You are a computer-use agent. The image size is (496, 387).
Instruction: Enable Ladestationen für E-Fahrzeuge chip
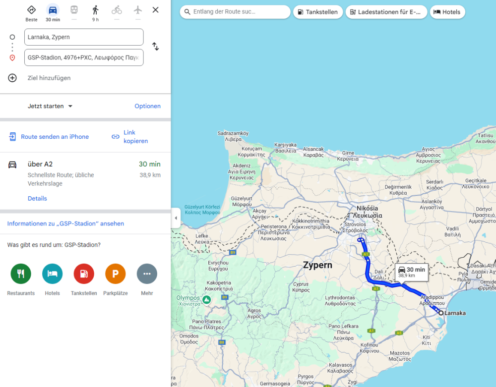click(x=386, y=12)
